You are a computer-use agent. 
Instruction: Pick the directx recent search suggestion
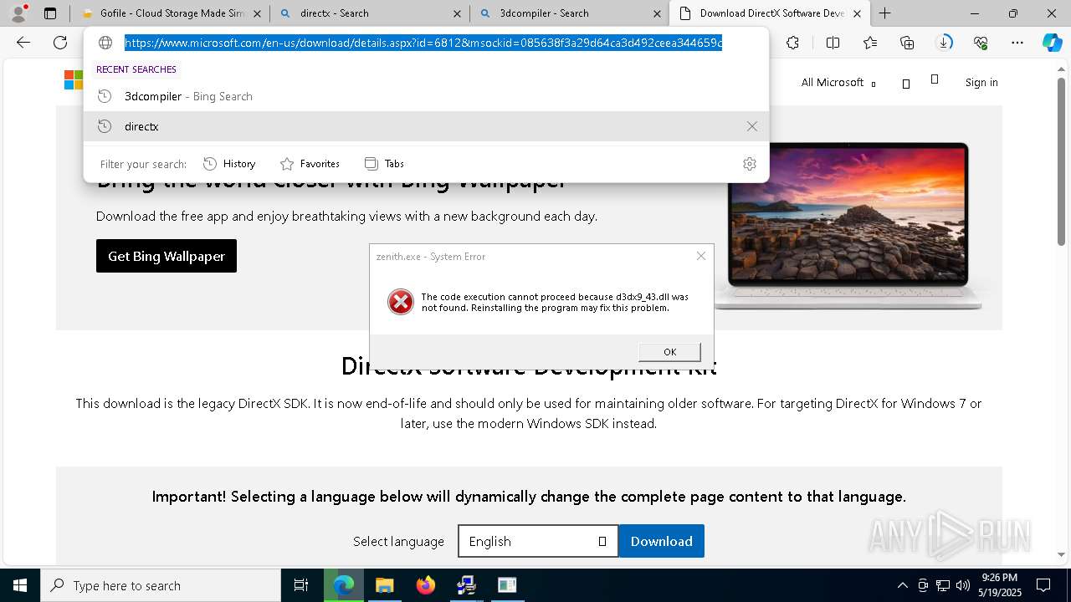426,126
